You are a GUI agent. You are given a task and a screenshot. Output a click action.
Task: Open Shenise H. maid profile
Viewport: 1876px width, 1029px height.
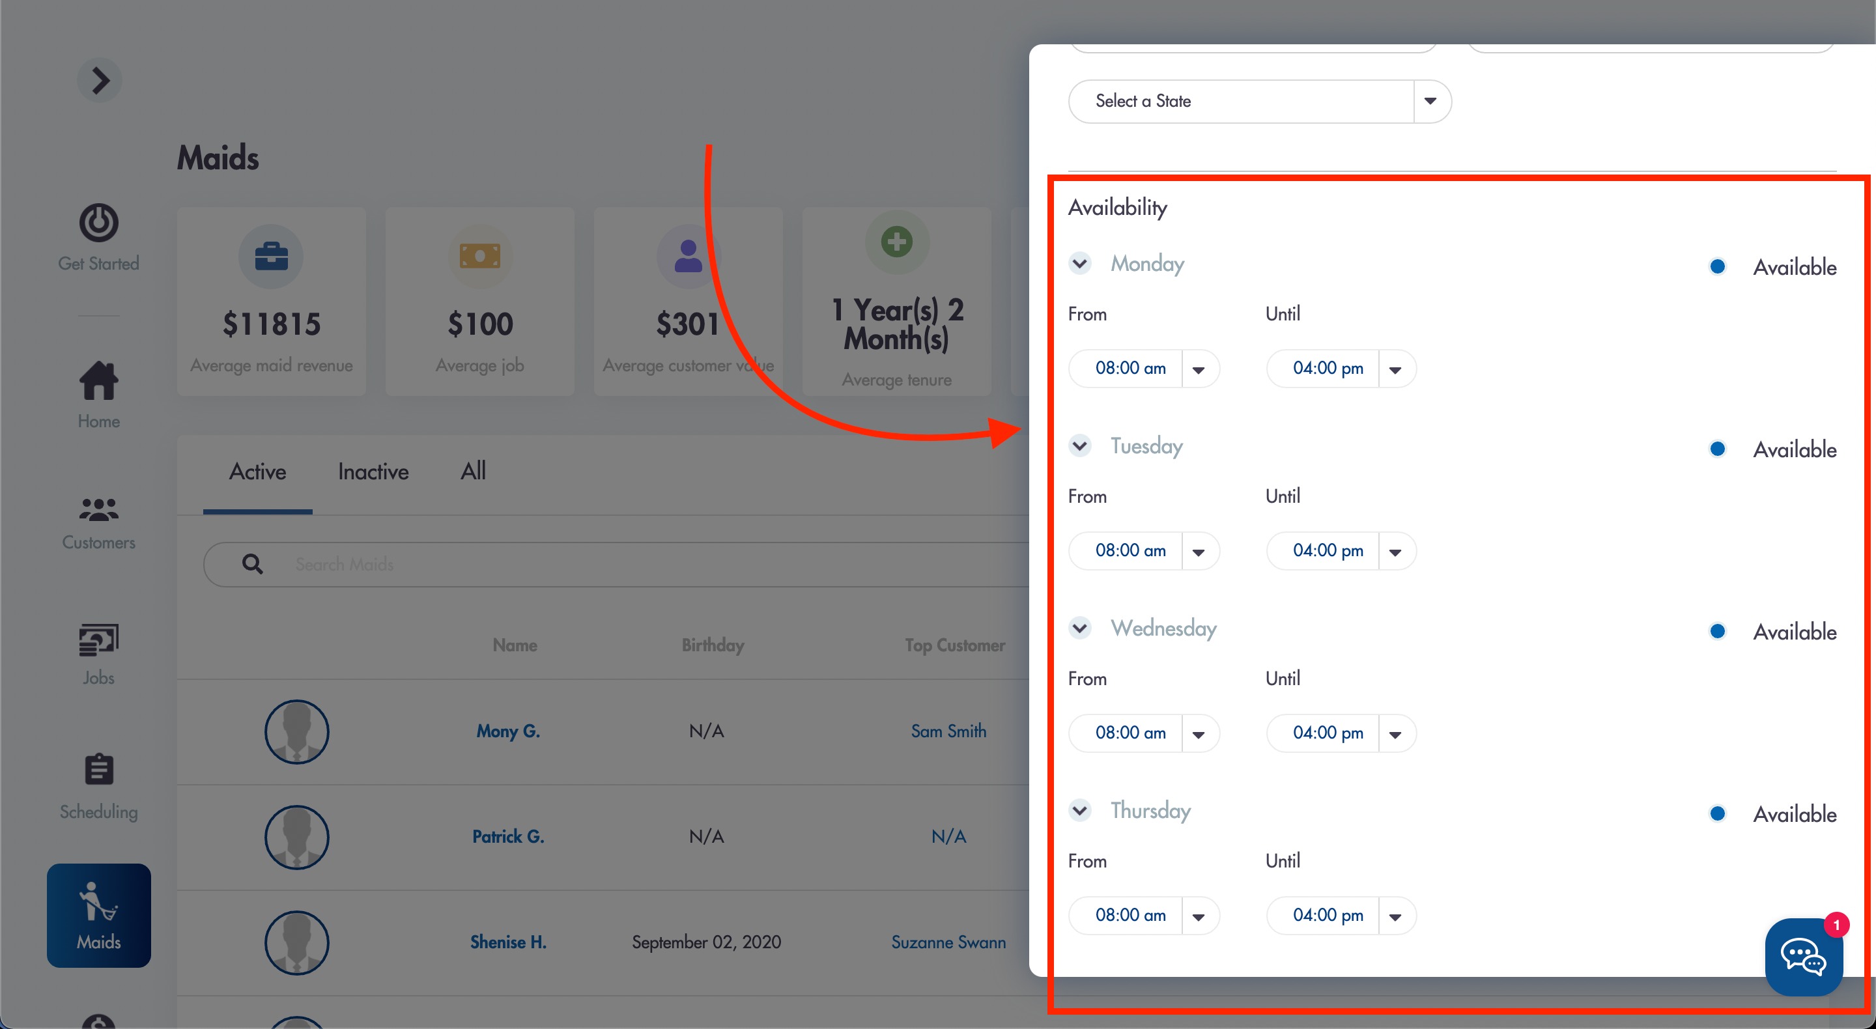(x=508, y=942)
